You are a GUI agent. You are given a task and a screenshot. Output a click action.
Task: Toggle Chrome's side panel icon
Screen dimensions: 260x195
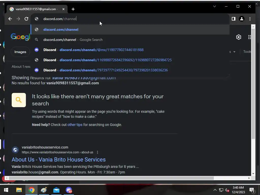click(234, 19)
